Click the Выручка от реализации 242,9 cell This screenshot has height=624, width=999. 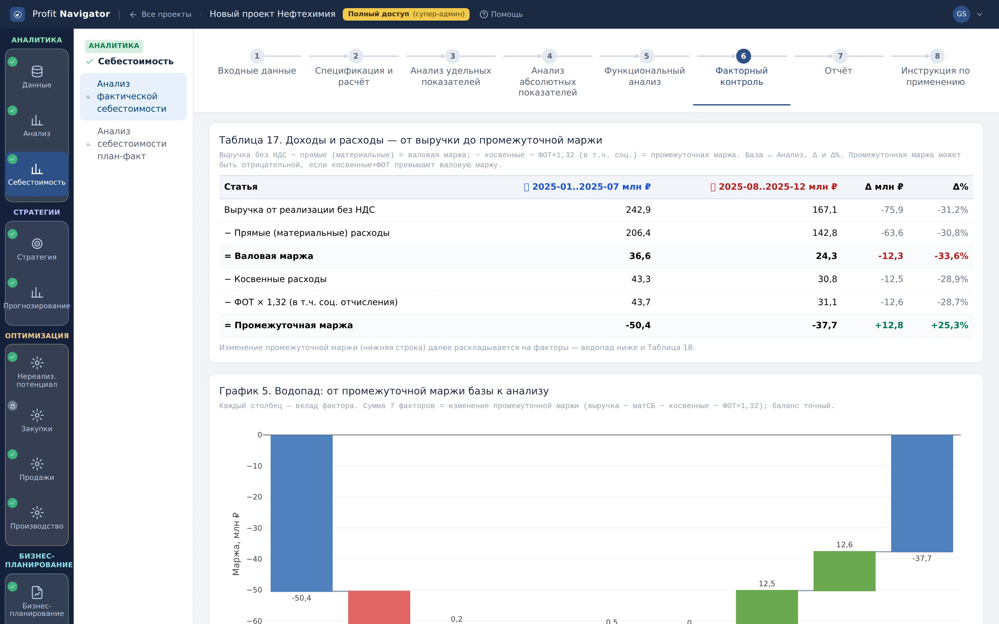(x=638, y=210)
